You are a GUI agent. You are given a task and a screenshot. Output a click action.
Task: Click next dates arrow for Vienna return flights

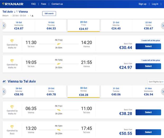(162, 91)
